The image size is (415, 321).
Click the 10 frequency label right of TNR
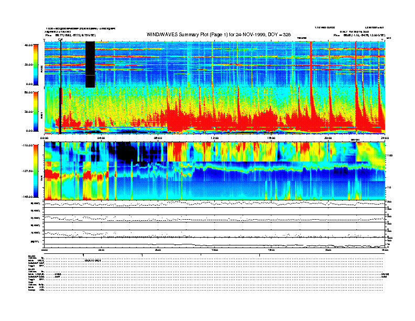389,188
